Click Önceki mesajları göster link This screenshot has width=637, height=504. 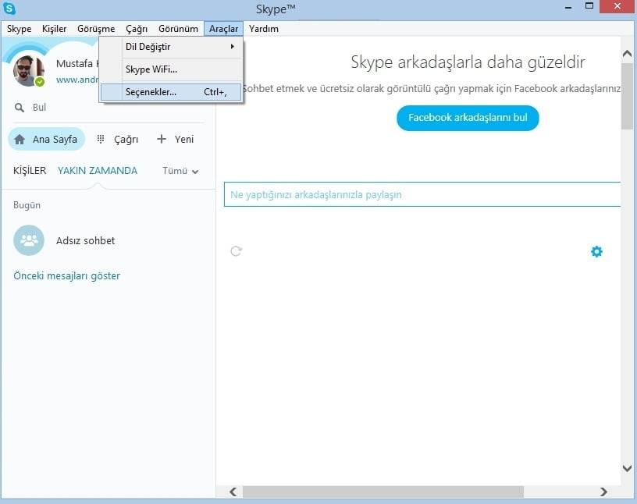coord(66,275)
